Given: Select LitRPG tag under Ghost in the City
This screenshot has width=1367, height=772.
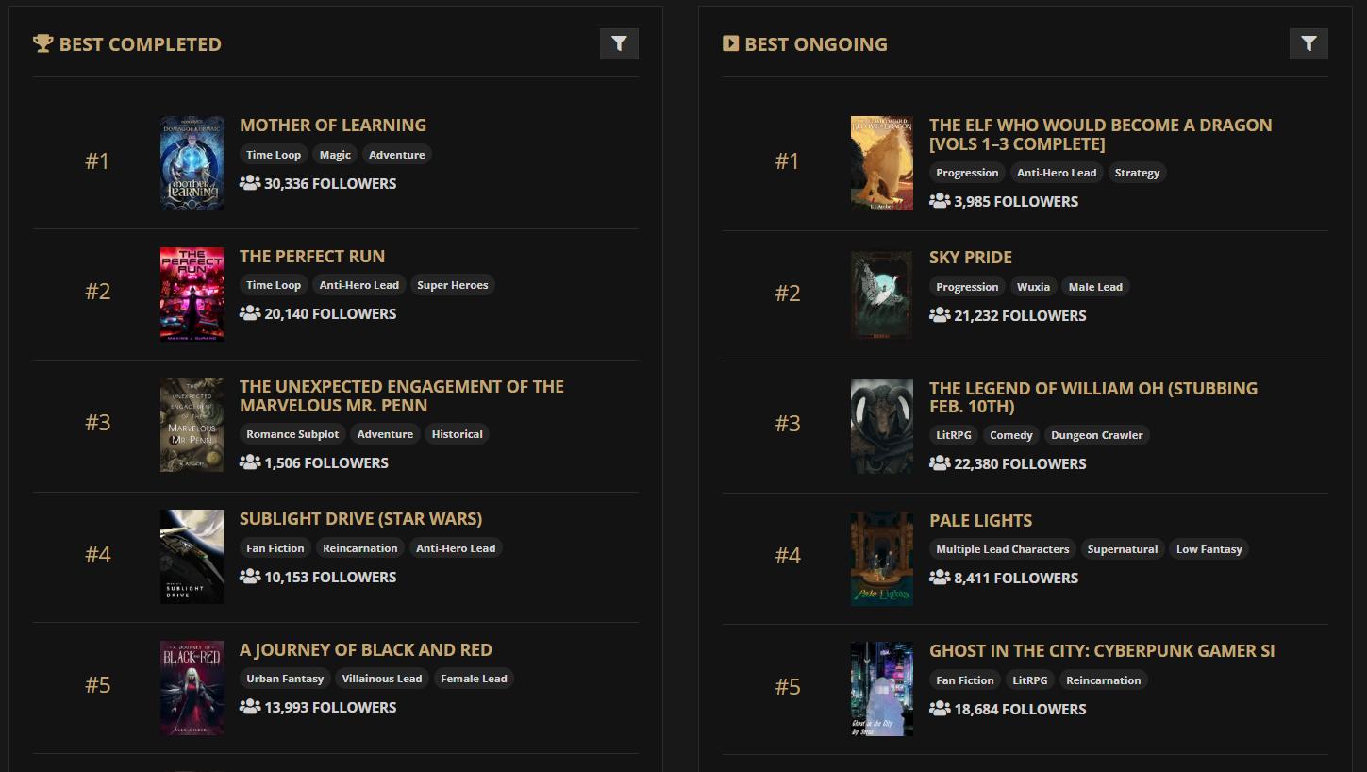Looking at the screenshot, I should click(1030, 680).
